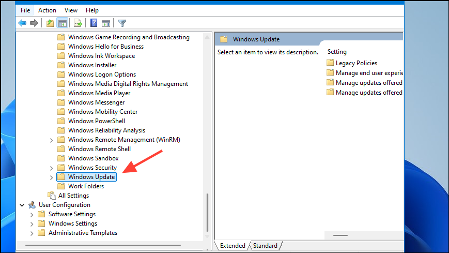
Task: Click the Up one level folder icon
Action: click(x=50, y=23)
